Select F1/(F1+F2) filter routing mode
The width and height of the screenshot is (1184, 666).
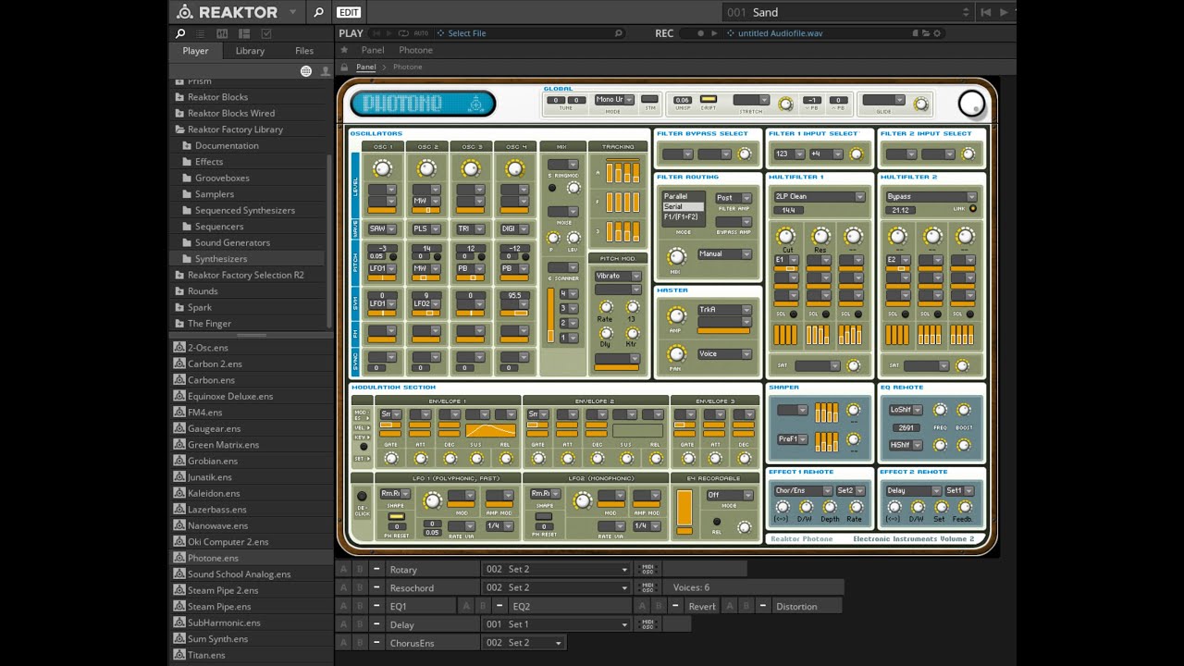[683, 216]
